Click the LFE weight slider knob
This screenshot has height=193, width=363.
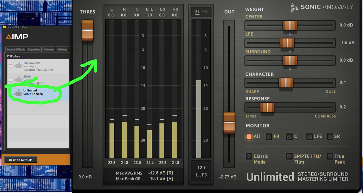287,43
